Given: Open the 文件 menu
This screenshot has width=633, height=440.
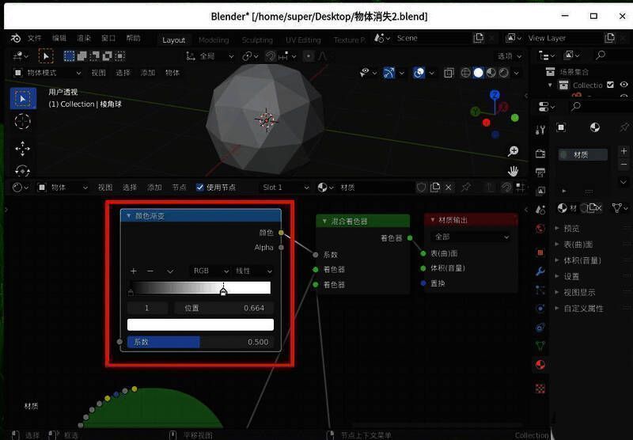Looking at the screenshot, I should pyautogui.click(x=34, y=38).
